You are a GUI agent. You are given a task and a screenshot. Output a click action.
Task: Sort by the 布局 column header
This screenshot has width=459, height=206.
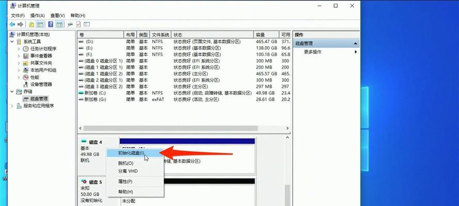[131, 35]
